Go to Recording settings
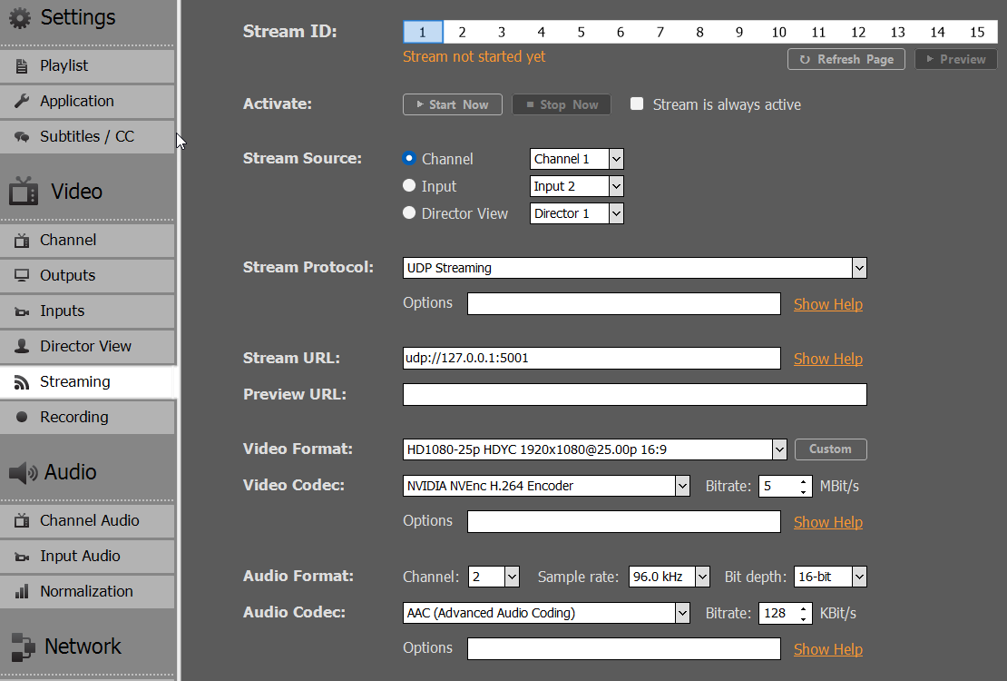Viewport: 1007px width, 681px height. pos(87,418)
